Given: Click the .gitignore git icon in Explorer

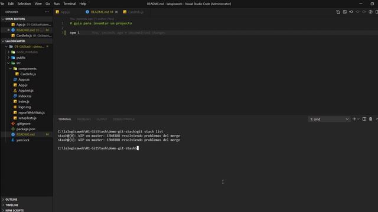Looking at the screenshot, I should (x=13, y=124).
